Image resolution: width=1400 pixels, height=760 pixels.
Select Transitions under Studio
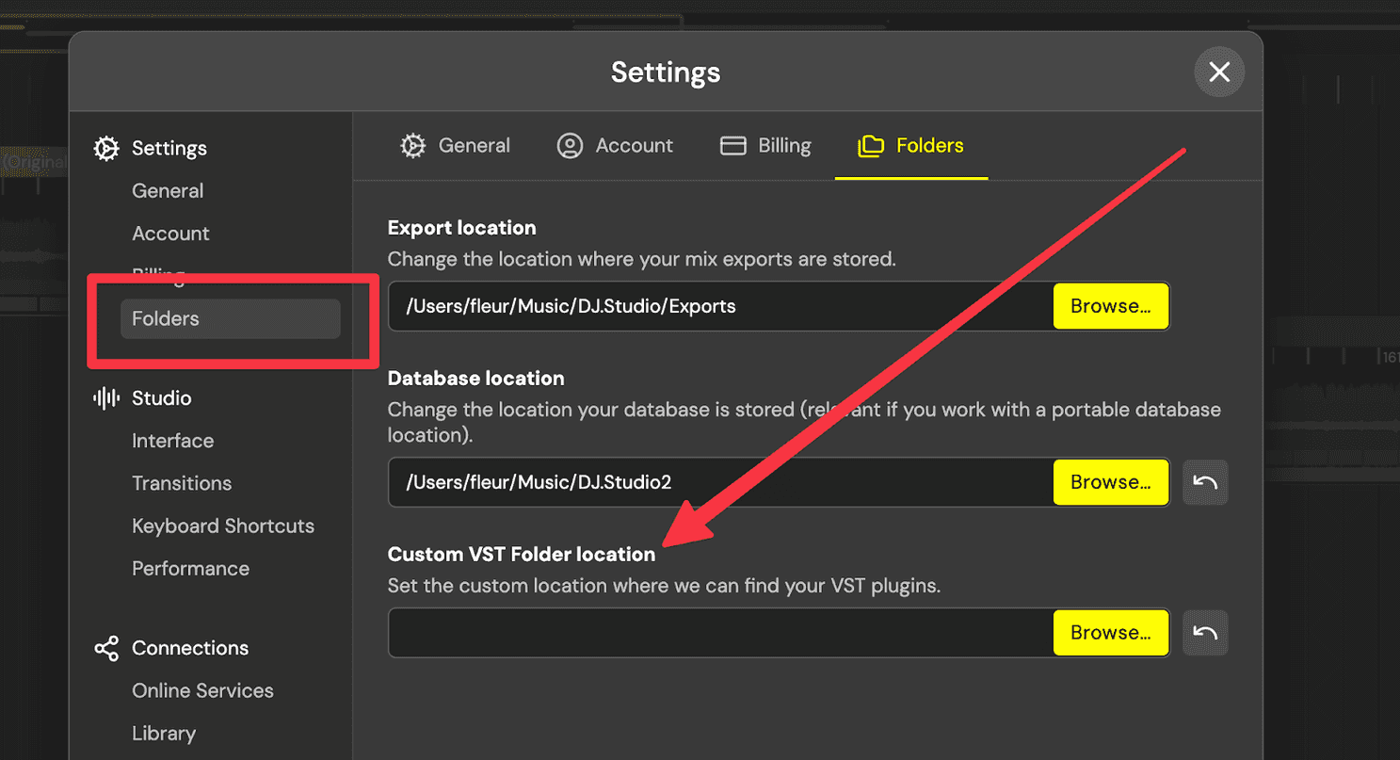click(182, 483)
